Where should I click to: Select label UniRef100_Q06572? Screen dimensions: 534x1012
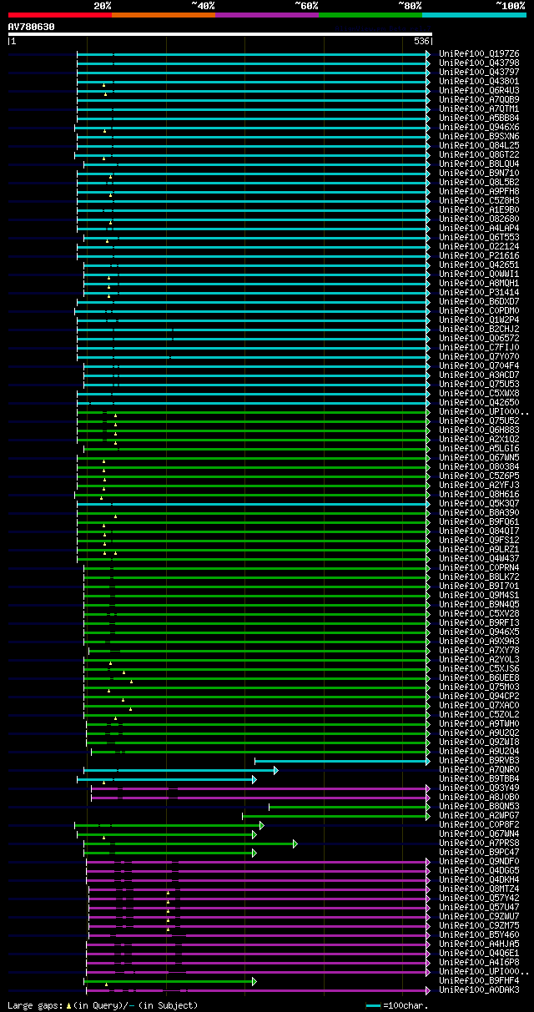[479, 338]
